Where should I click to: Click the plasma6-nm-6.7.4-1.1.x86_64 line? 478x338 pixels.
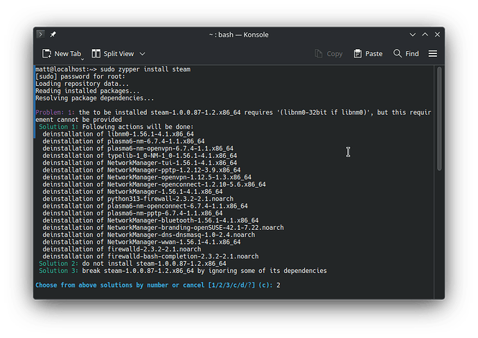(x=123, y=141)
